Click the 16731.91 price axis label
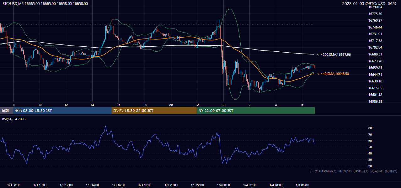Image resolution: width=401 pixels, height=188 pixels. (x=375, y=34)
